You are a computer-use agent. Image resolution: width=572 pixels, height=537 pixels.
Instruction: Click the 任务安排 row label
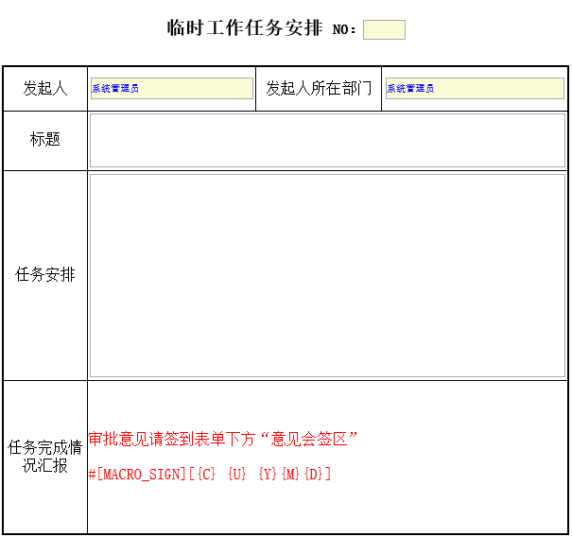click(x=45, y=275)
